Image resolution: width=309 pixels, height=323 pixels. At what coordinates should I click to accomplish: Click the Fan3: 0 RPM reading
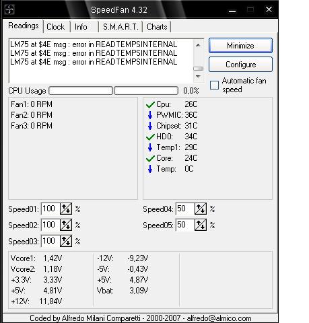click(32, 126)
